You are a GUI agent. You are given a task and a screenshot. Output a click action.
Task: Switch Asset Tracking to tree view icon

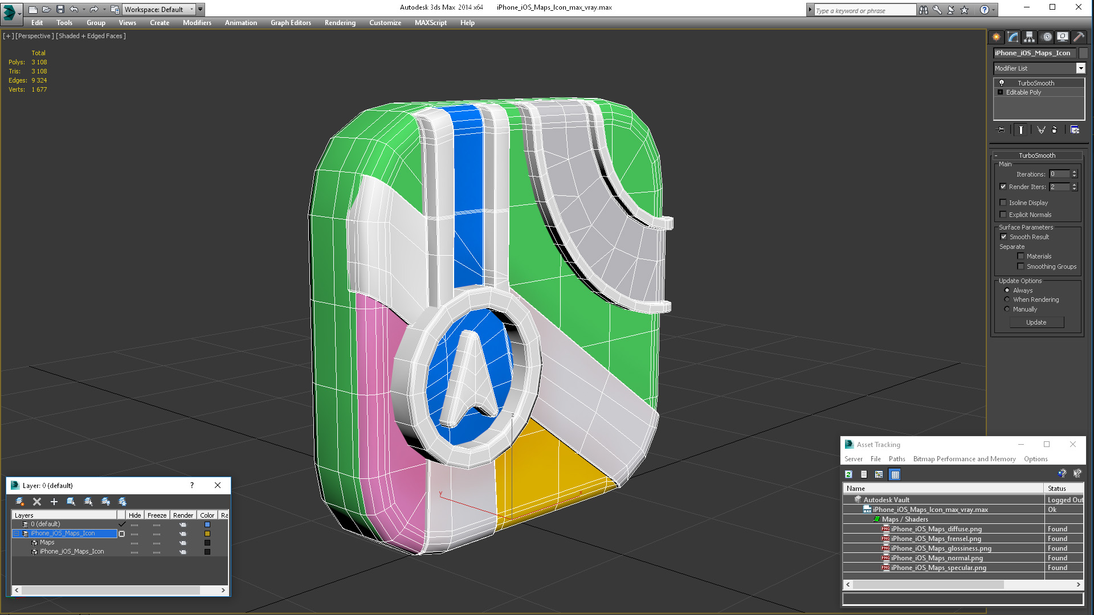879,474
